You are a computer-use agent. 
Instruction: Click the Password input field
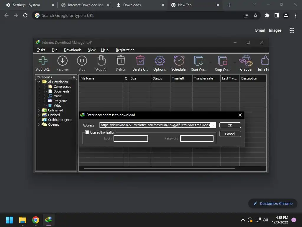(x=197, y=138)
